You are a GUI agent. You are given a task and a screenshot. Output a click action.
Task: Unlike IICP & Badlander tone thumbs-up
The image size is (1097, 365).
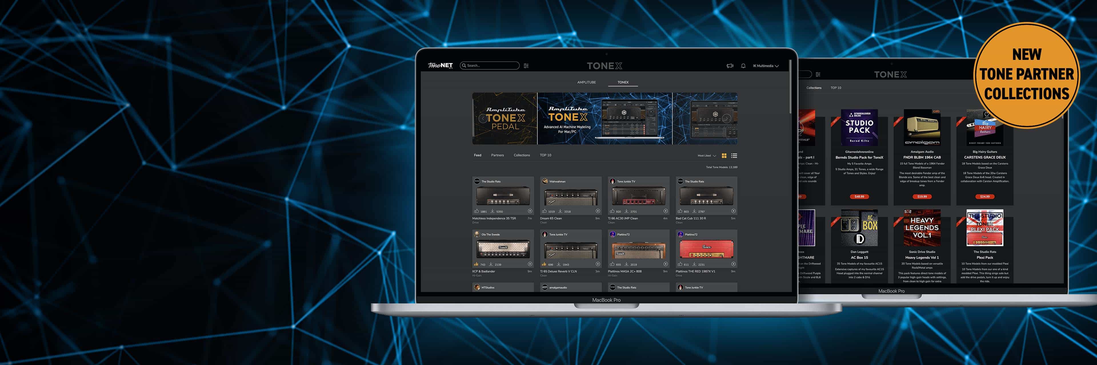[x=477, y=264]
